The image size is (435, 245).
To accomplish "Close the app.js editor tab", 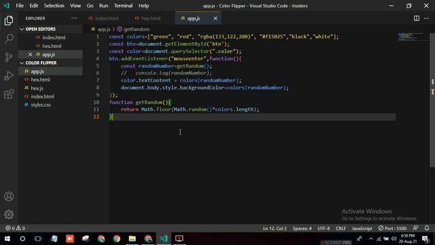I will point(215,18).
